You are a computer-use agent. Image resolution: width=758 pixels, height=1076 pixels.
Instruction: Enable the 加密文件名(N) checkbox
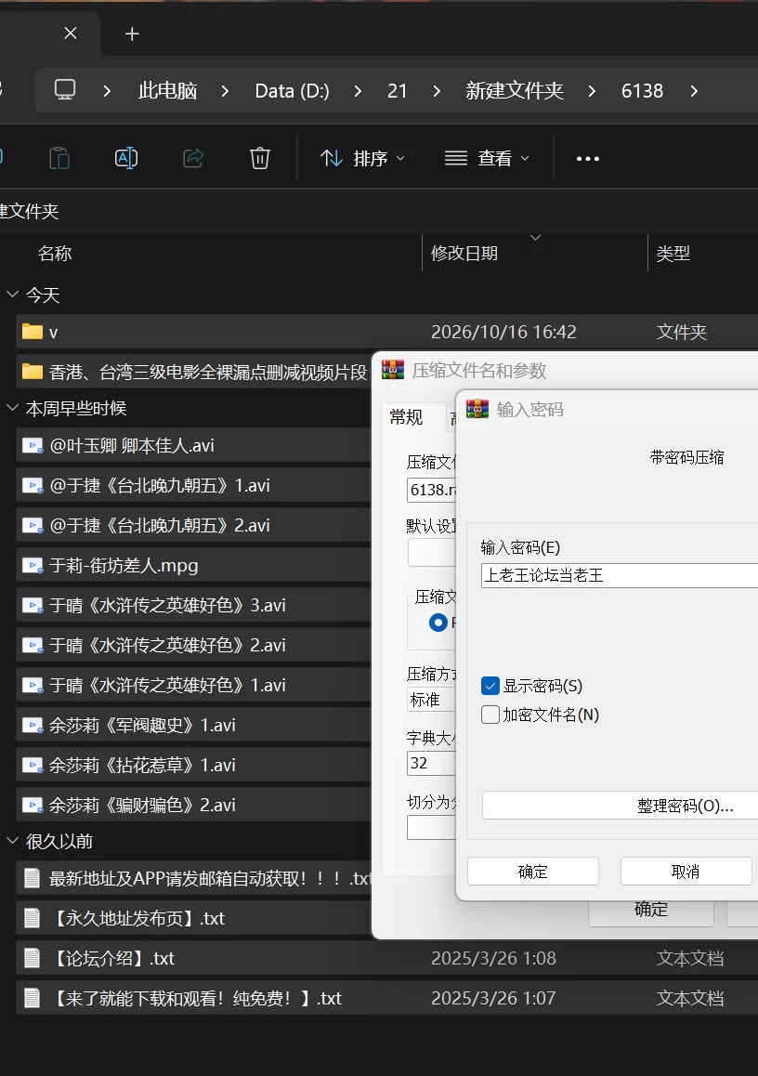click(x=490, y=715)
